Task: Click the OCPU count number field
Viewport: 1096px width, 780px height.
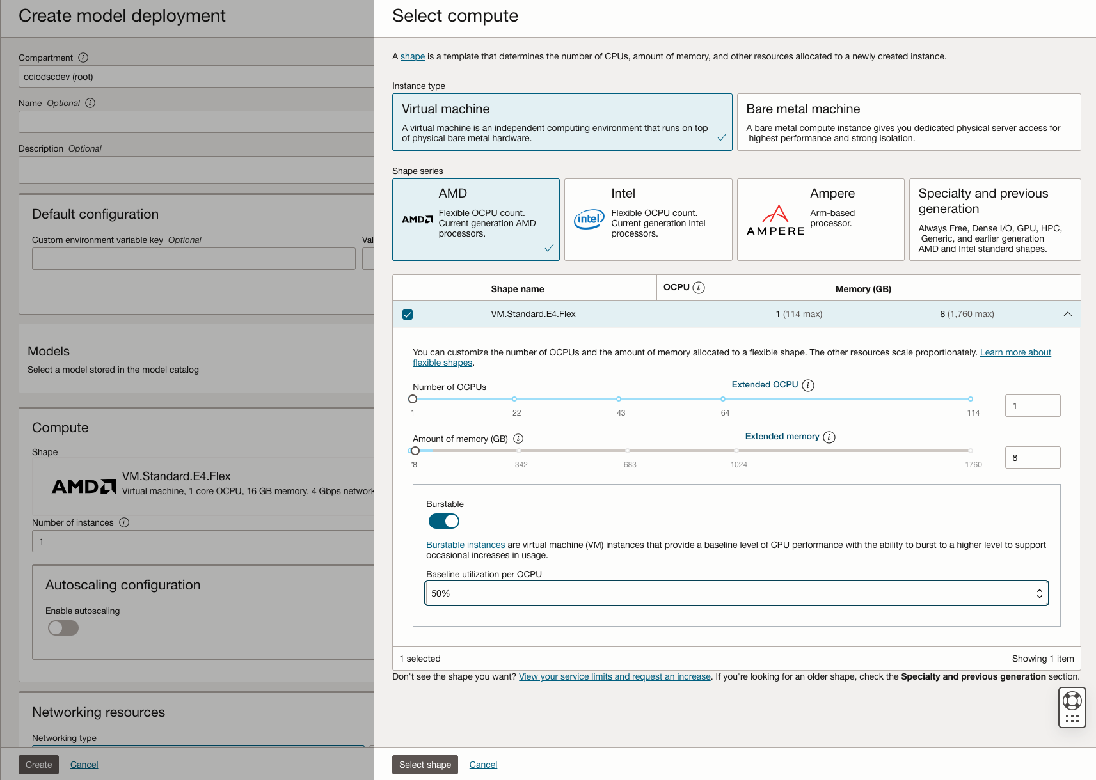Action: (x=1032, y=406)
